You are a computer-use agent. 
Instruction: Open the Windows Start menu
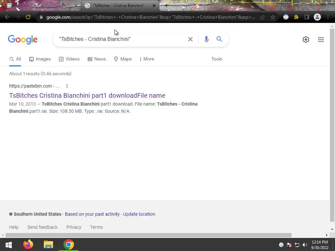[9, 244]
